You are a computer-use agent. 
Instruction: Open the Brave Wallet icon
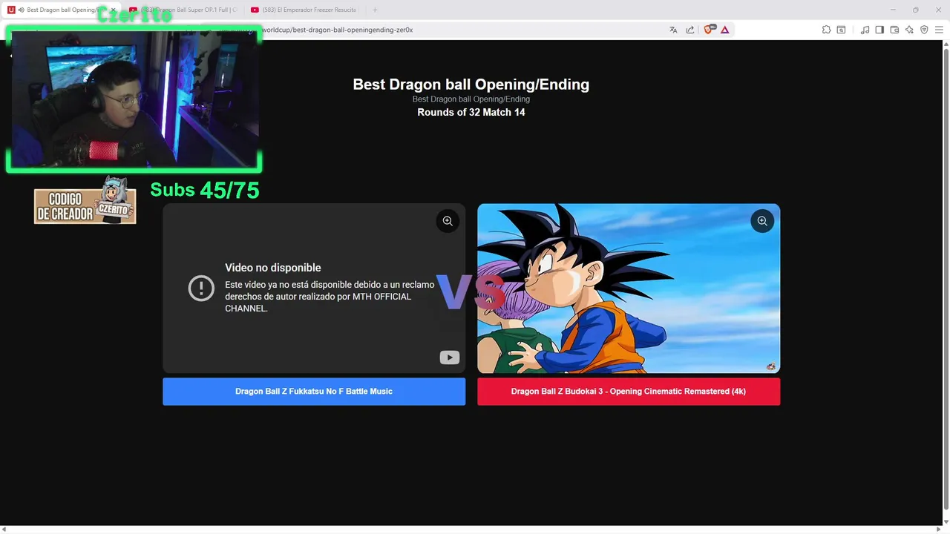point(894,30)
